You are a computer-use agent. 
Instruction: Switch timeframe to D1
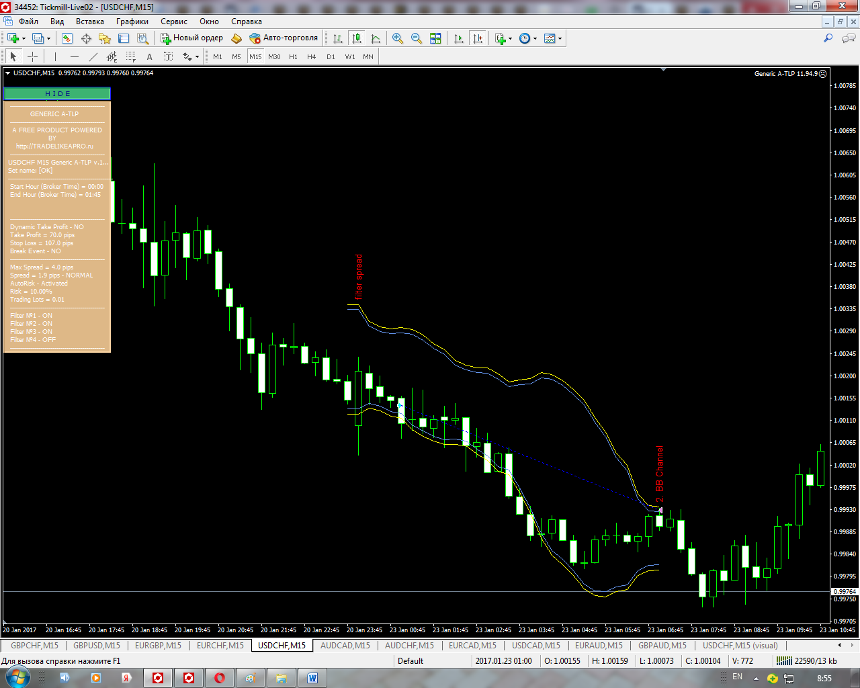(x=331, y=56)
